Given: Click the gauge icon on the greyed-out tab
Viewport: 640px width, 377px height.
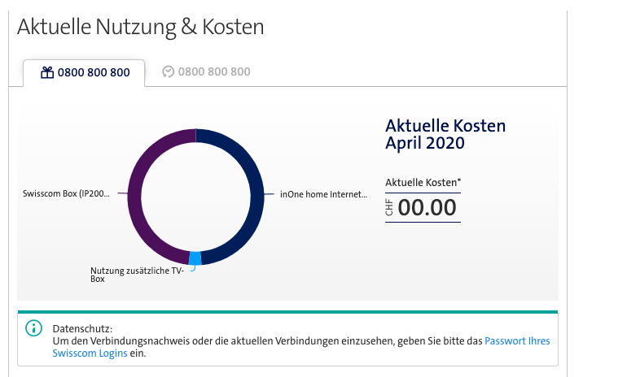Looking at the screenshot, I should (168, 71).
